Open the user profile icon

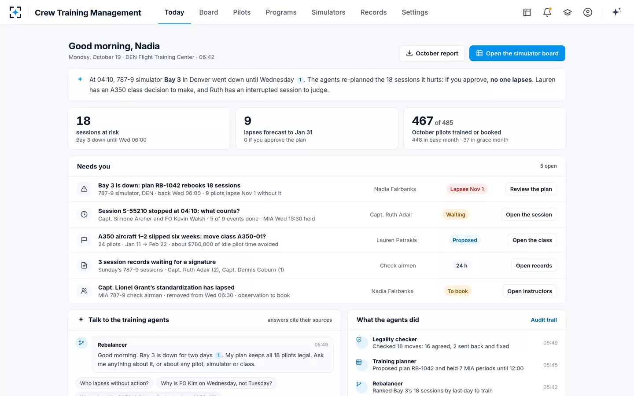pyautogui.click(x=588, y=12)
